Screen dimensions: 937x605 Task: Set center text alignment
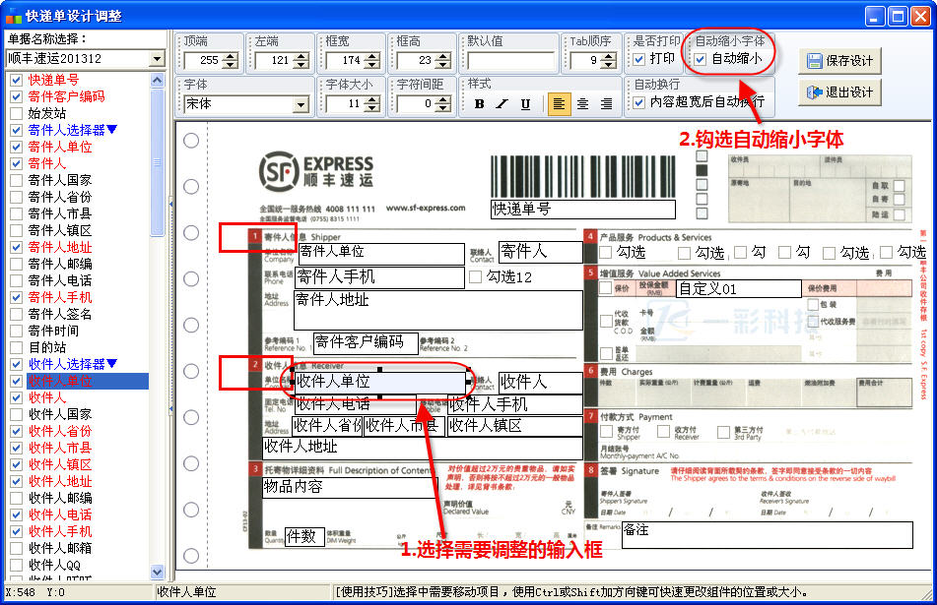(582, 104)
